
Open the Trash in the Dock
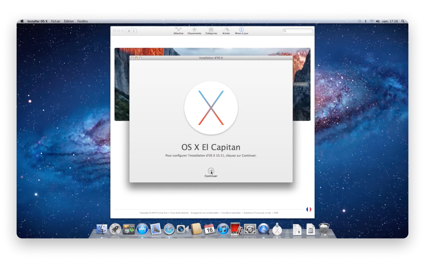pyautogui.click(x=324, y=229)
